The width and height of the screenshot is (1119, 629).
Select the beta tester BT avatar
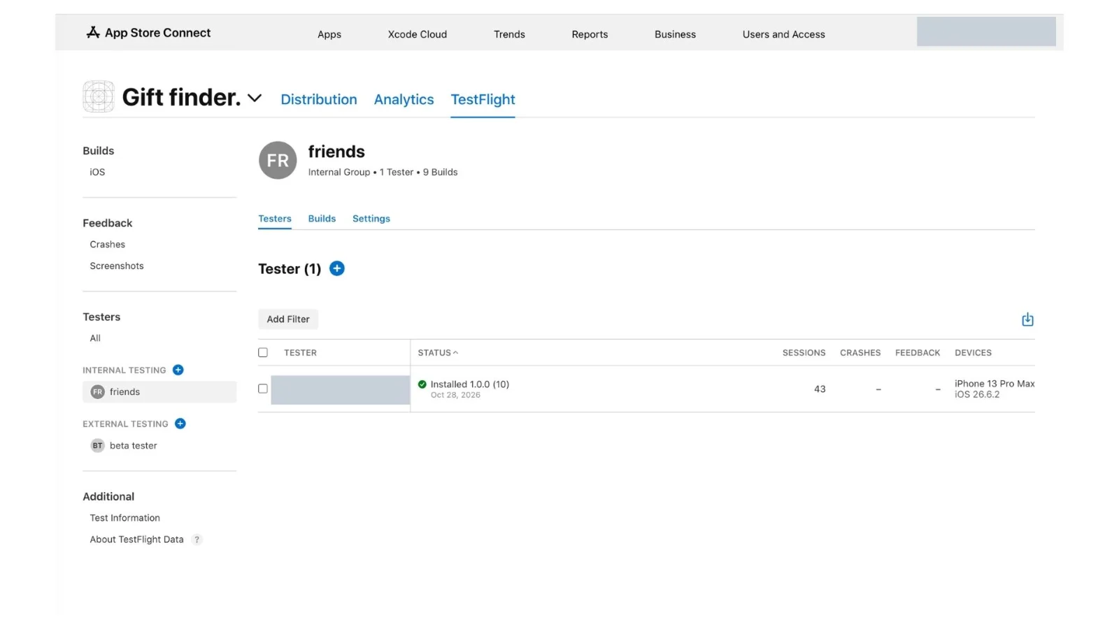pos(97,445)
